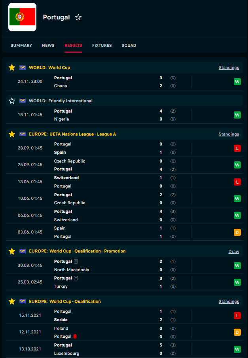Click the Portugal flag logo

coord(22,17)
